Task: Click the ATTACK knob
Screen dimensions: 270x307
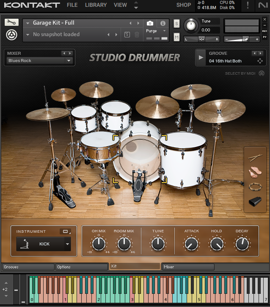Action: click(191, 244)
